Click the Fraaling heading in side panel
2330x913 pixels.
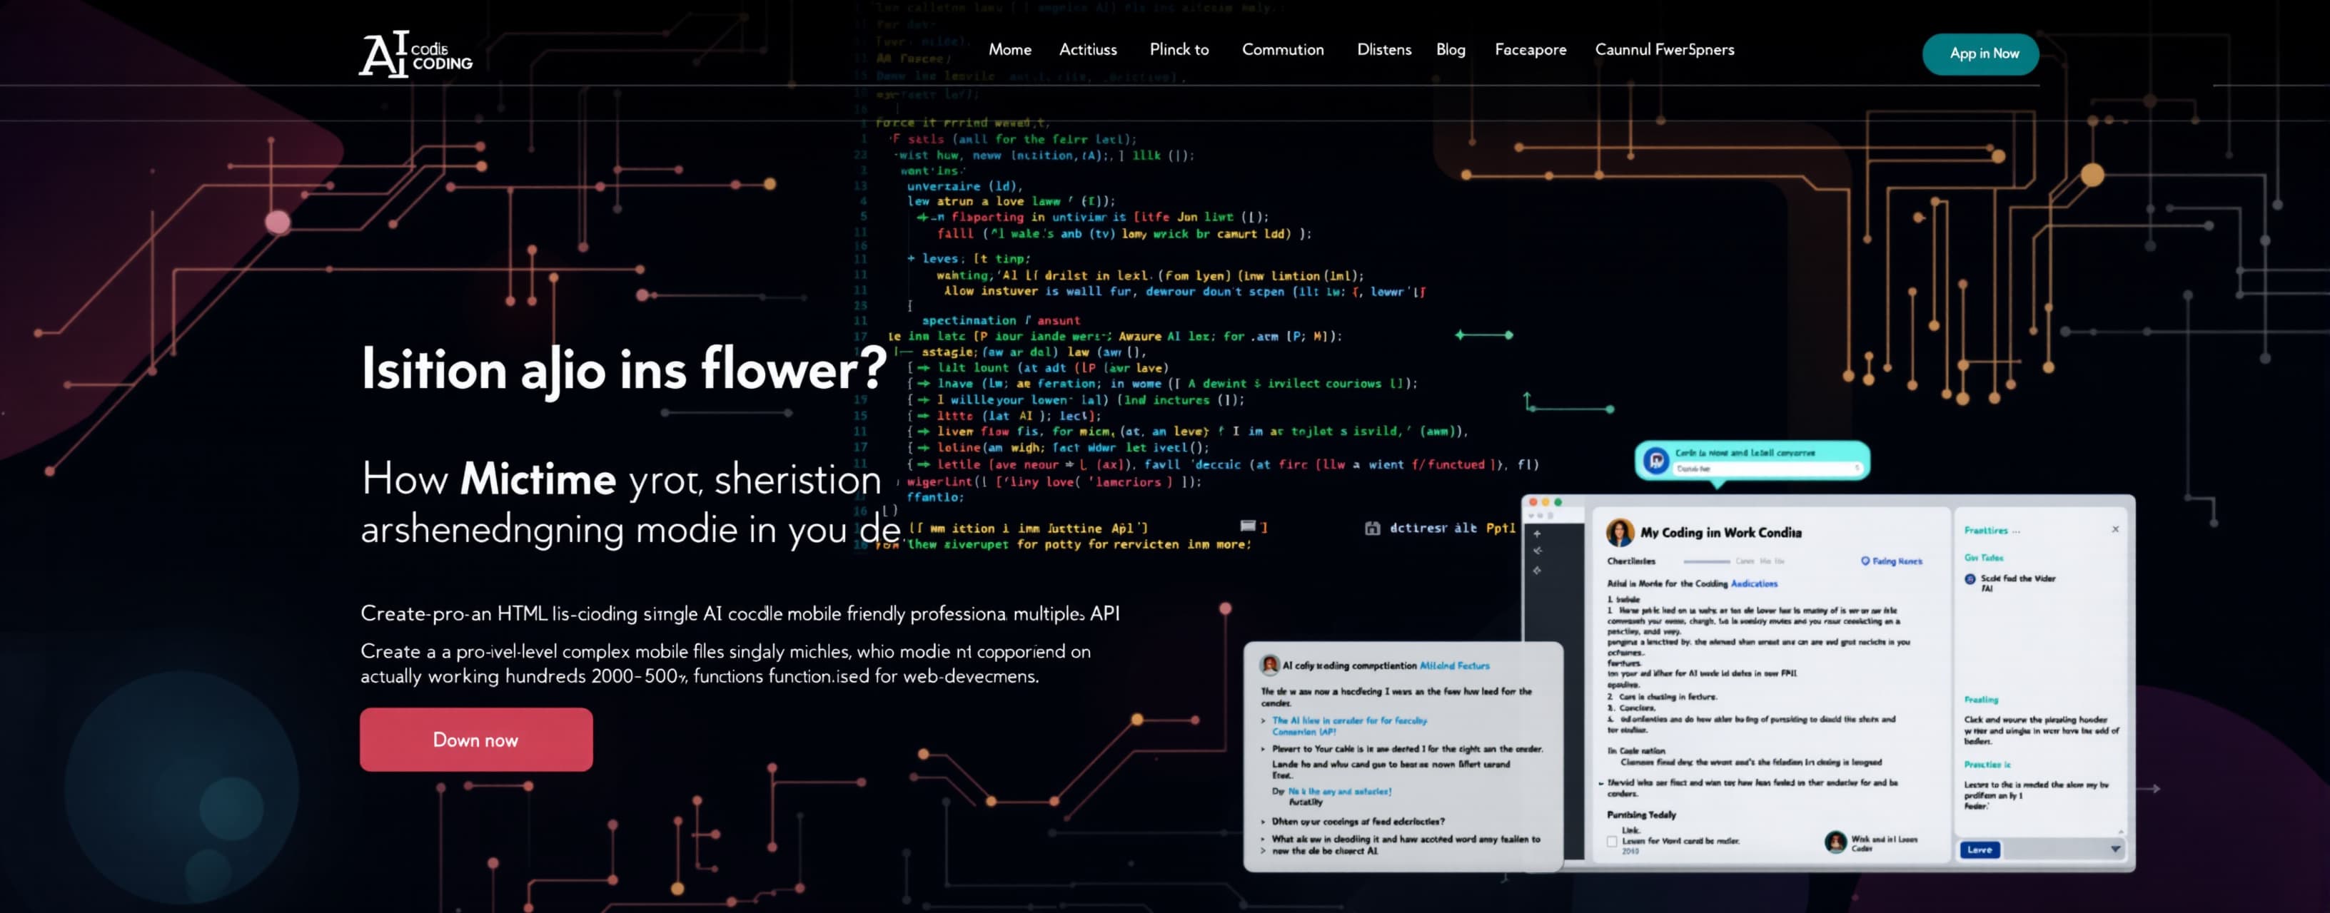tap(1981, 700)
